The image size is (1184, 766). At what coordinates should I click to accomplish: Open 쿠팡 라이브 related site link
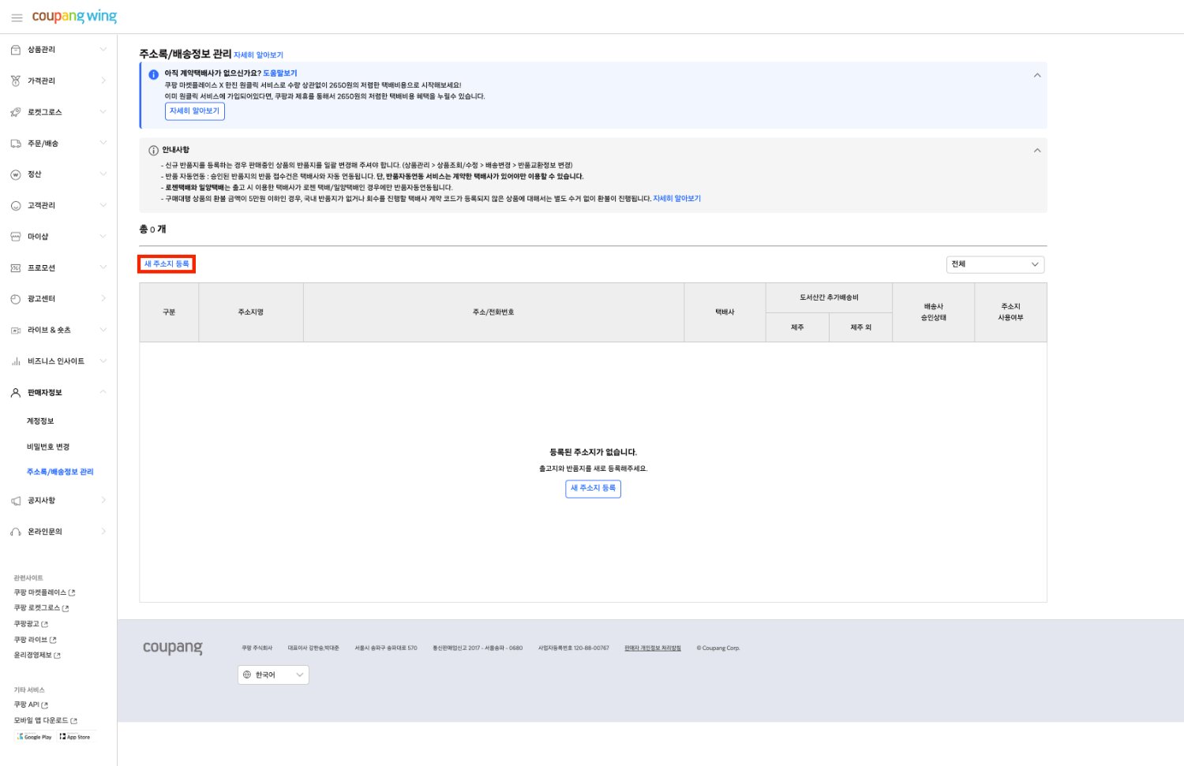(x=35, y=640)
